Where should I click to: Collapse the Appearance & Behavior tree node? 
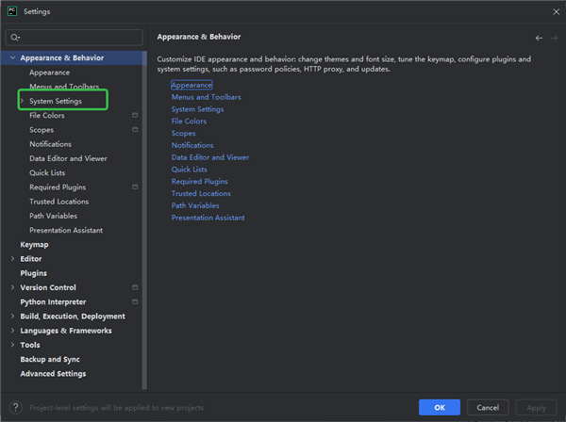coord(11,58)
